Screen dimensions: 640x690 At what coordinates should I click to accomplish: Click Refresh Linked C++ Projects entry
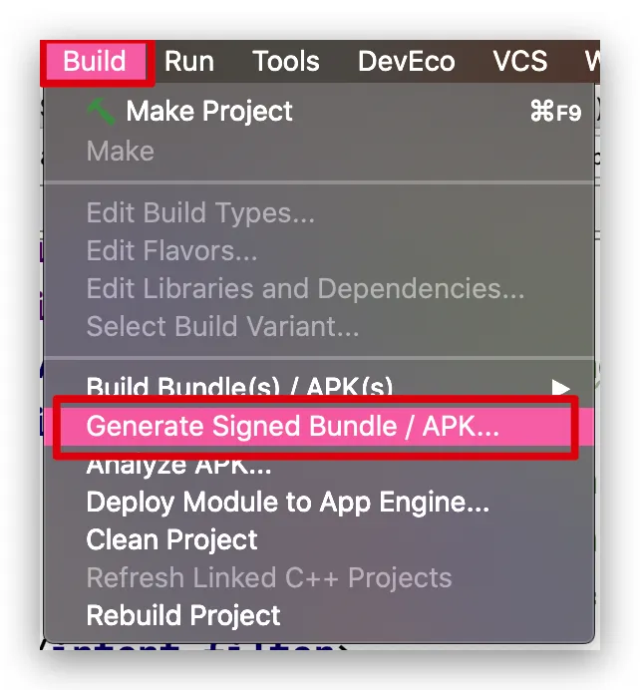tap(319, 577)
